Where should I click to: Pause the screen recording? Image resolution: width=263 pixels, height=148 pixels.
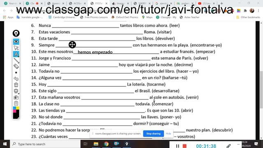(x=178, y=146)
